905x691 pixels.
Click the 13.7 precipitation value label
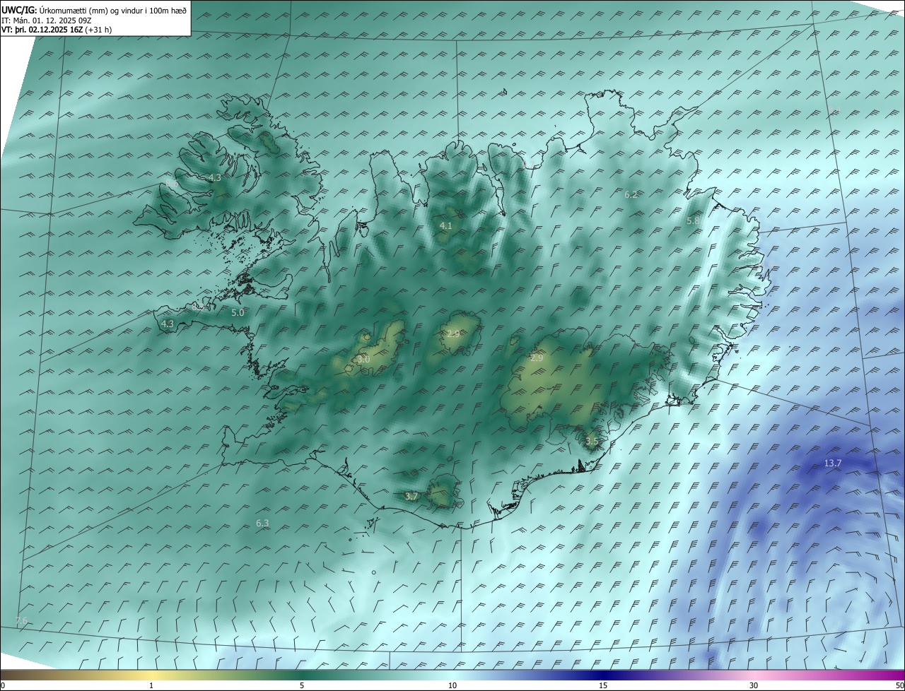pos(833,463)
